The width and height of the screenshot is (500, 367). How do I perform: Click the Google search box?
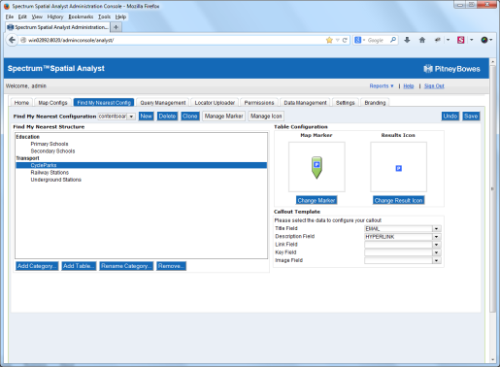377,40
